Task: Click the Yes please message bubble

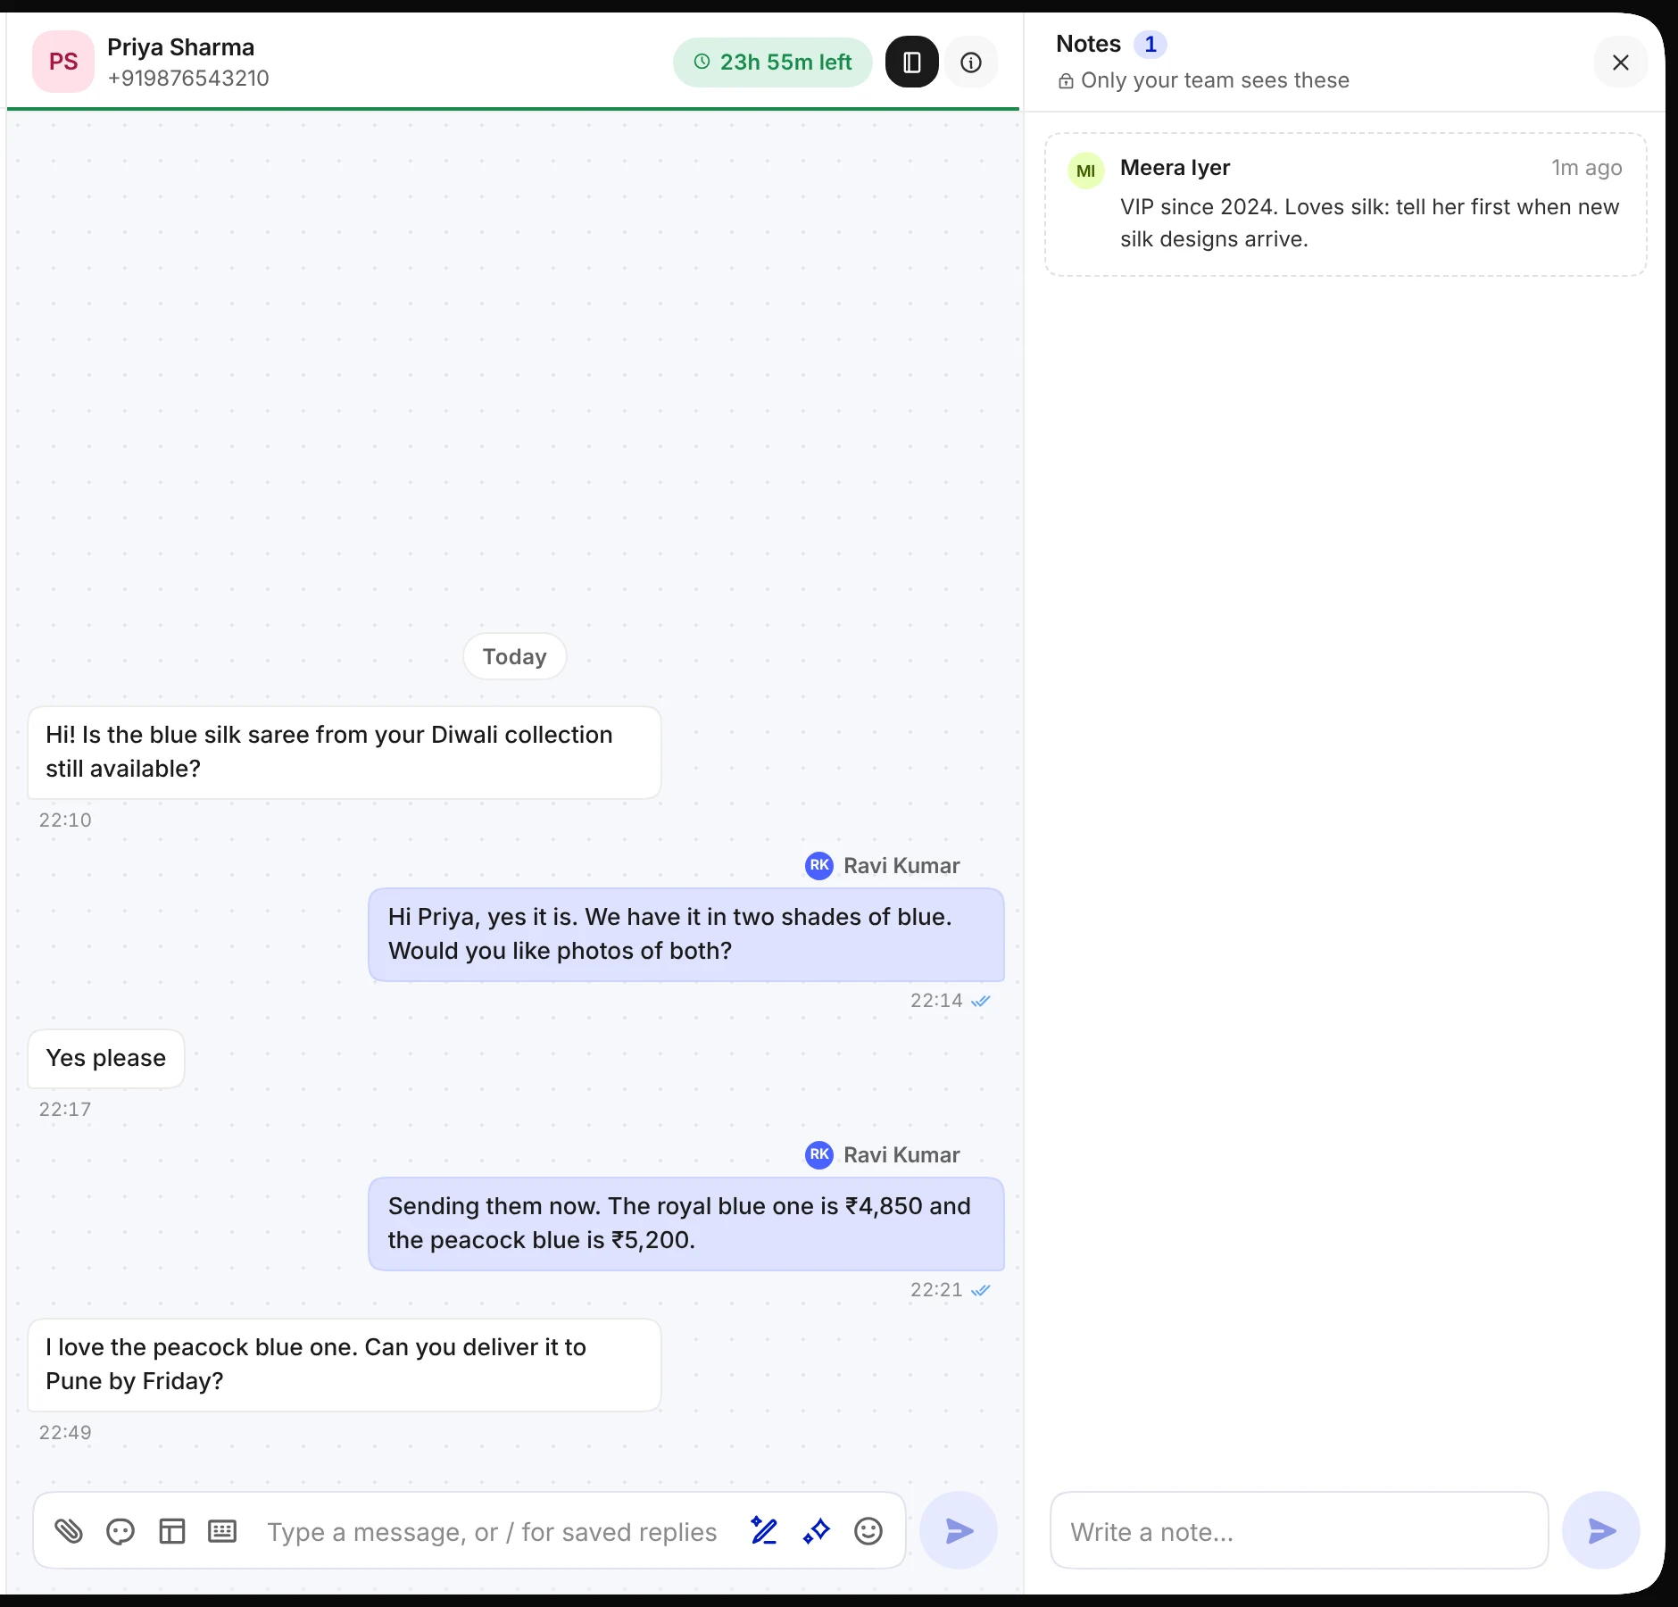Action: 106,1058
